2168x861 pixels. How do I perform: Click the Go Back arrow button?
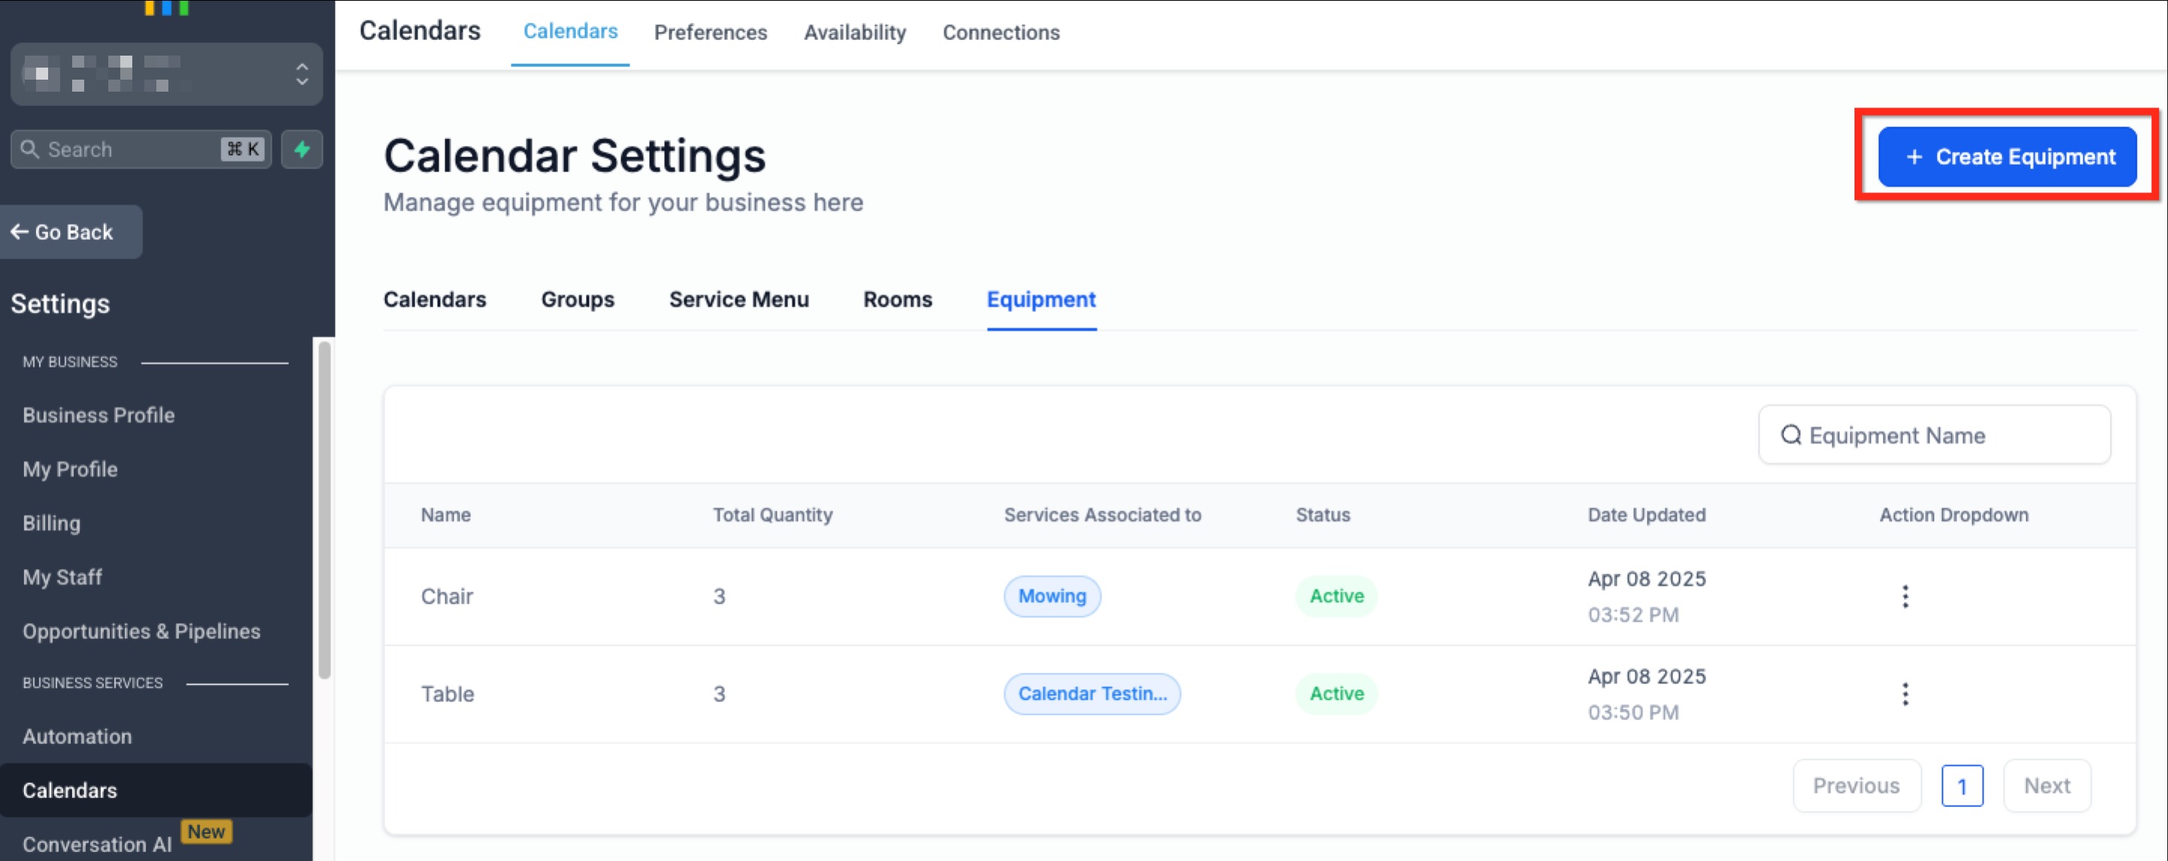(62, 232)
